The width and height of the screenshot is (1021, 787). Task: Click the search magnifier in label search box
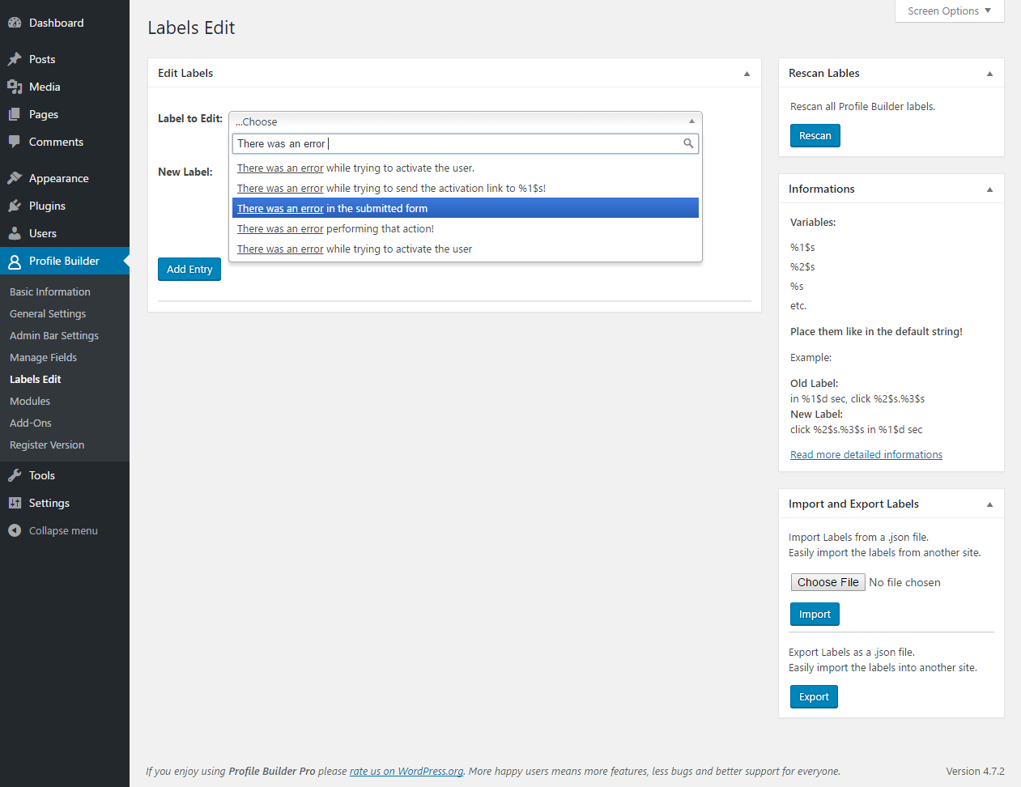(688, 143)
